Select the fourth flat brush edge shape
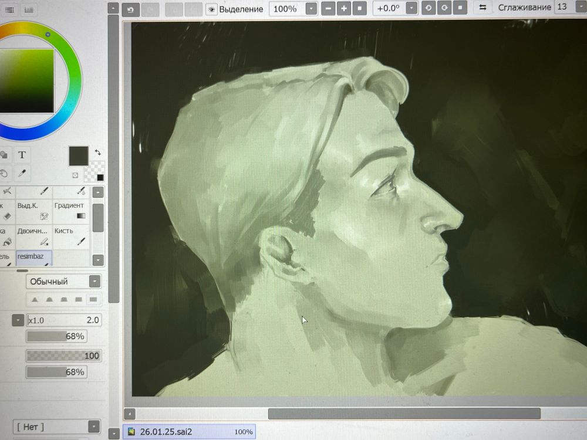587x440 pixels. point(79,299)
